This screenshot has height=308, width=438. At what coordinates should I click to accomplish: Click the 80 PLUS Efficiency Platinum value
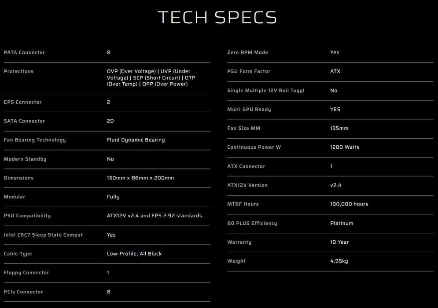point(342,223)
